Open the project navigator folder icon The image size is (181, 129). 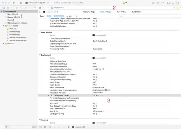point(4,8)
